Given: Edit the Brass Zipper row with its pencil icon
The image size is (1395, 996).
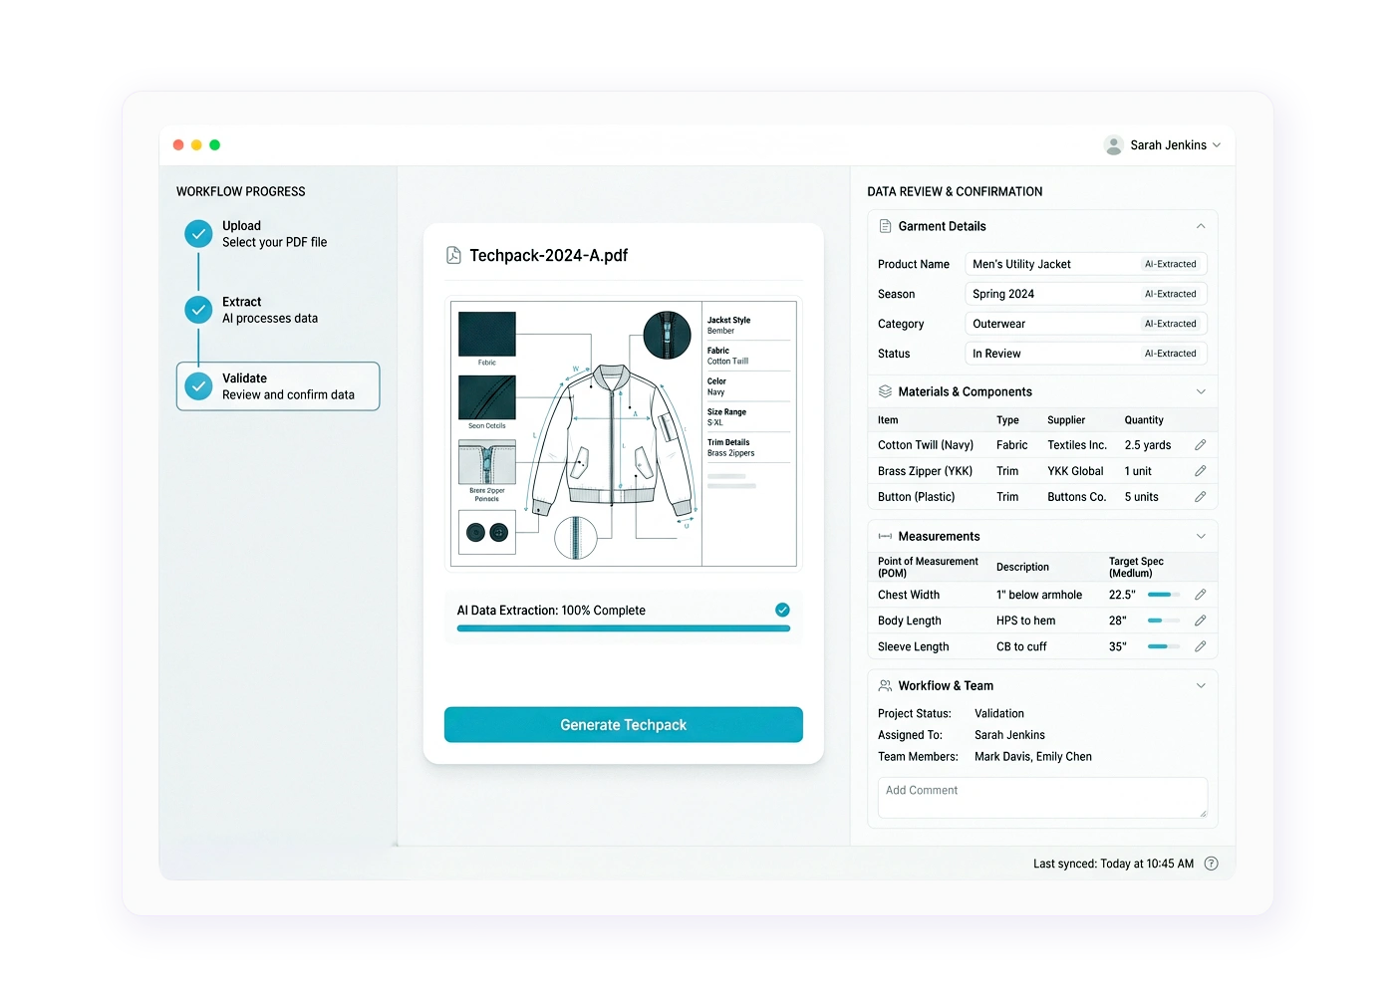Looking at the screenshot, I should pyautogui.click(x=1200, y=470).
